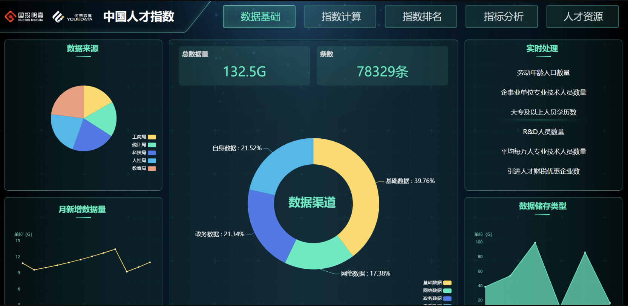Select 大专及以上人员学历数 item

click(543, 112)
